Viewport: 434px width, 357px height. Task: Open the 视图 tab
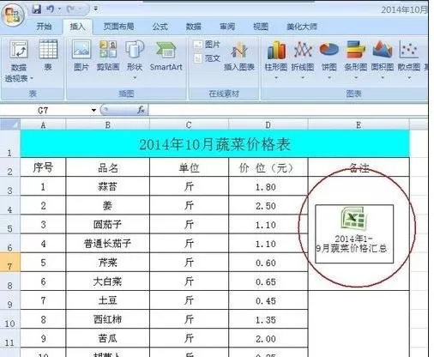[x=261, y=27]
